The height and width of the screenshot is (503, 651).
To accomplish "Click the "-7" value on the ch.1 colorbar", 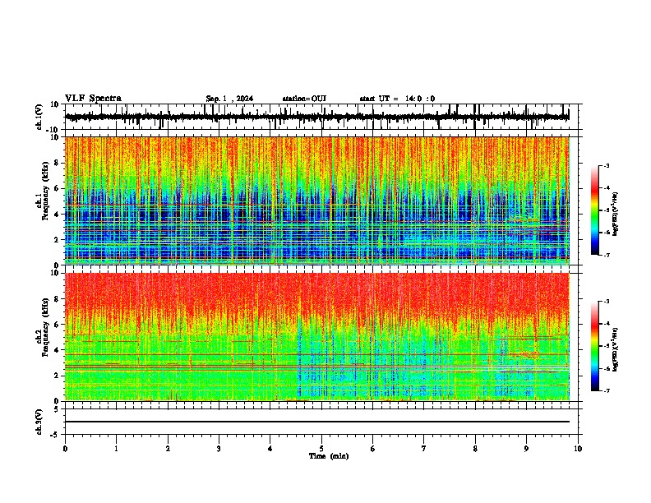I will pos(606,255).
